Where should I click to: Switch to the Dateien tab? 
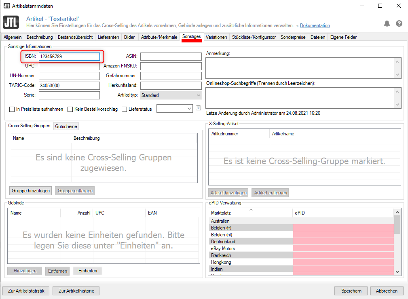[318, 37]
